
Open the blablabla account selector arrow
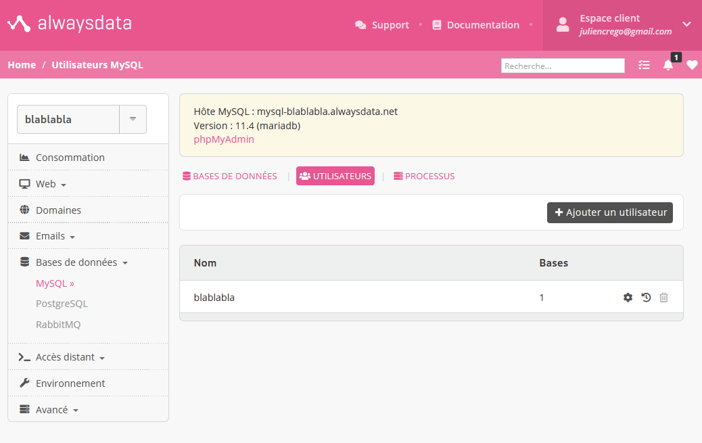pyautogui.click(x=133, y=119)
